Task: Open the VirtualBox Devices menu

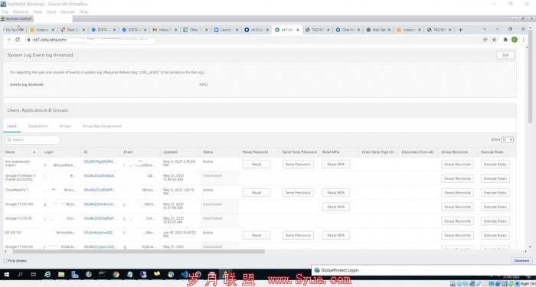Action: 67,12
